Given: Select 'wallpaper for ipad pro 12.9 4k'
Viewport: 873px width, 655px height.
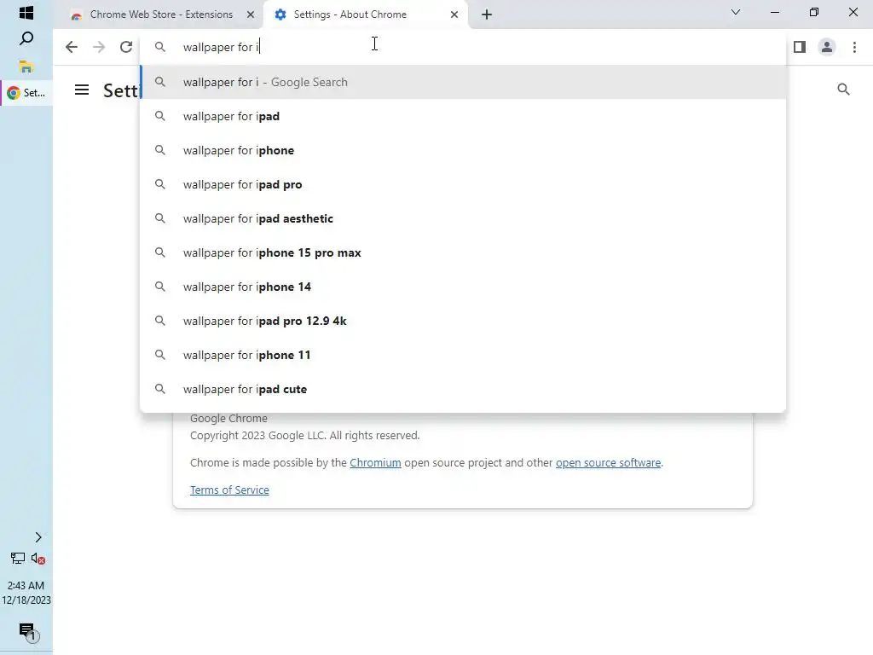Looking at the screenshot, I should click(x=463, y=321).
